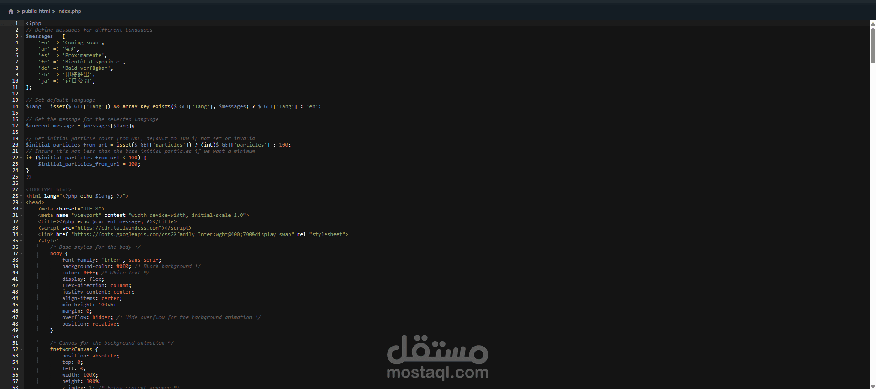
Task: Click the 'https://cdn.tailwindcss.com' script URL
Action: [118, 228]
